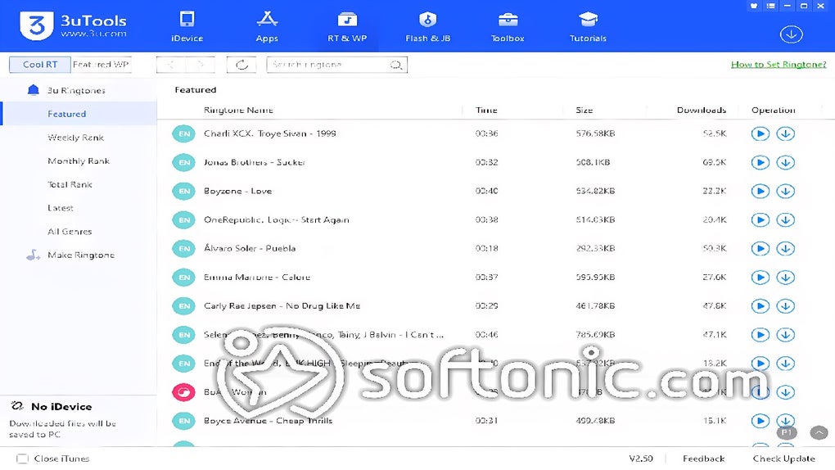Show Latest ringtones
The image size is (835, 470).
point(61,208)
